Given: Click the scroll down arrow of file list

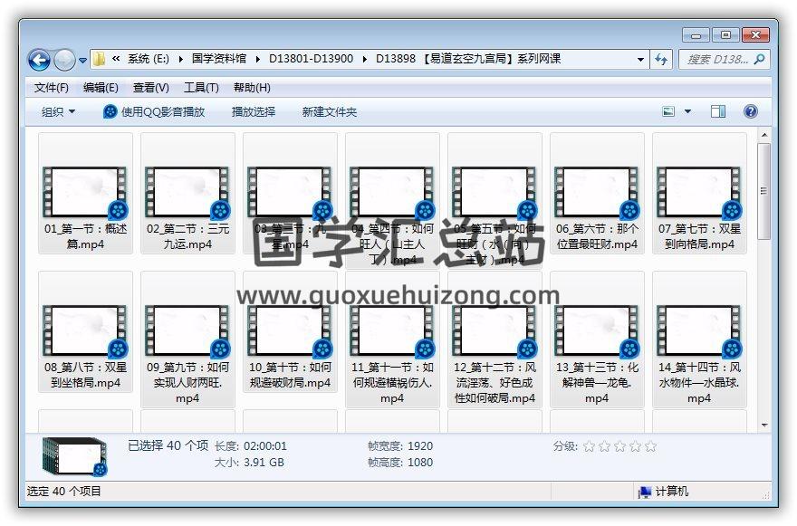Looking at the screenshot, I should pos(764,425).
